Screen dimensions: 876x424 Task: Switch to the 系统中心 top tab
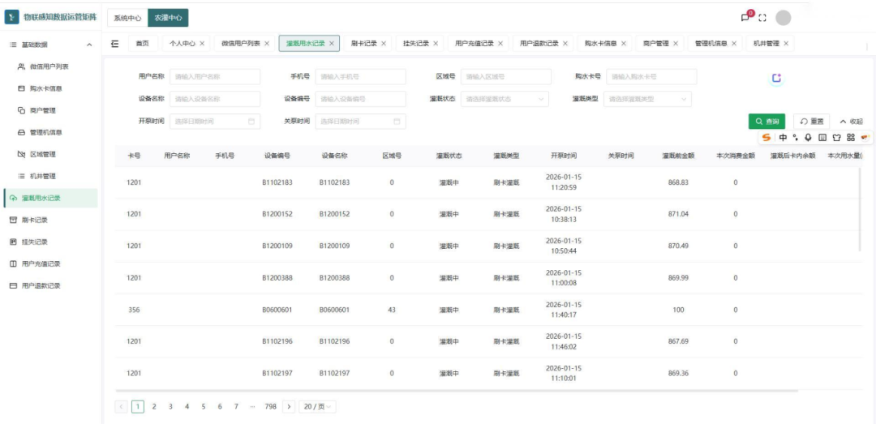click(x=127, y=17)
